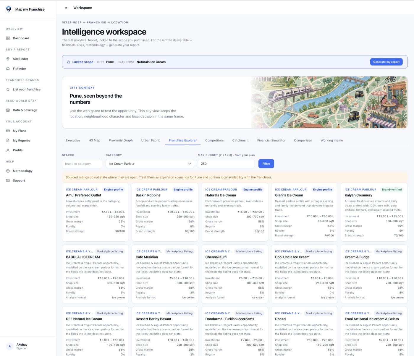Toggle the sidebar hamburger menu icon

(66, 8)
